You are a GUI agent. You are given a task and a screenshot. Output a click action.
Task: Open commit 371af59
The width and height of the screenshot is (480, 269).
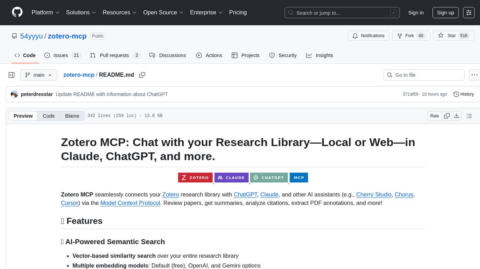410,94
